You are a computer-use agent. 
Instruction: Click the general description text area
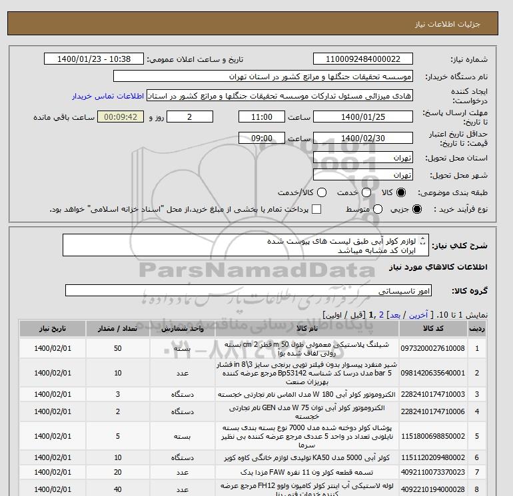click(246, 245)
